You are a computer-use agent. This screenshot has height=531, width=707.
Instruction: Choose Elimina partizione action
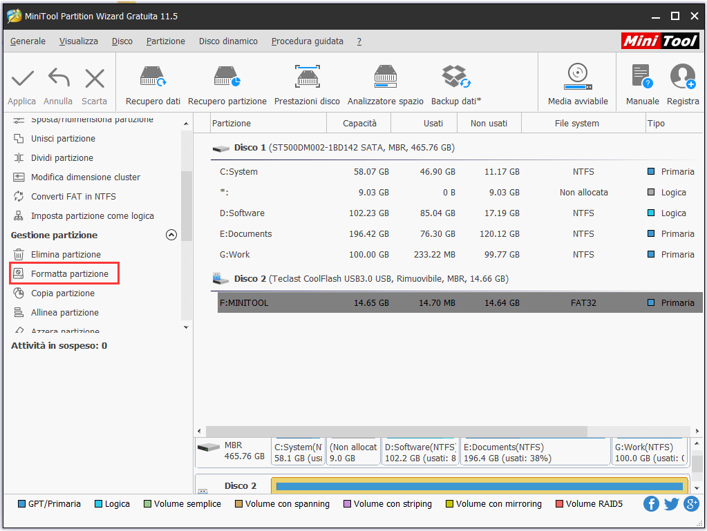tap(66, 255)
